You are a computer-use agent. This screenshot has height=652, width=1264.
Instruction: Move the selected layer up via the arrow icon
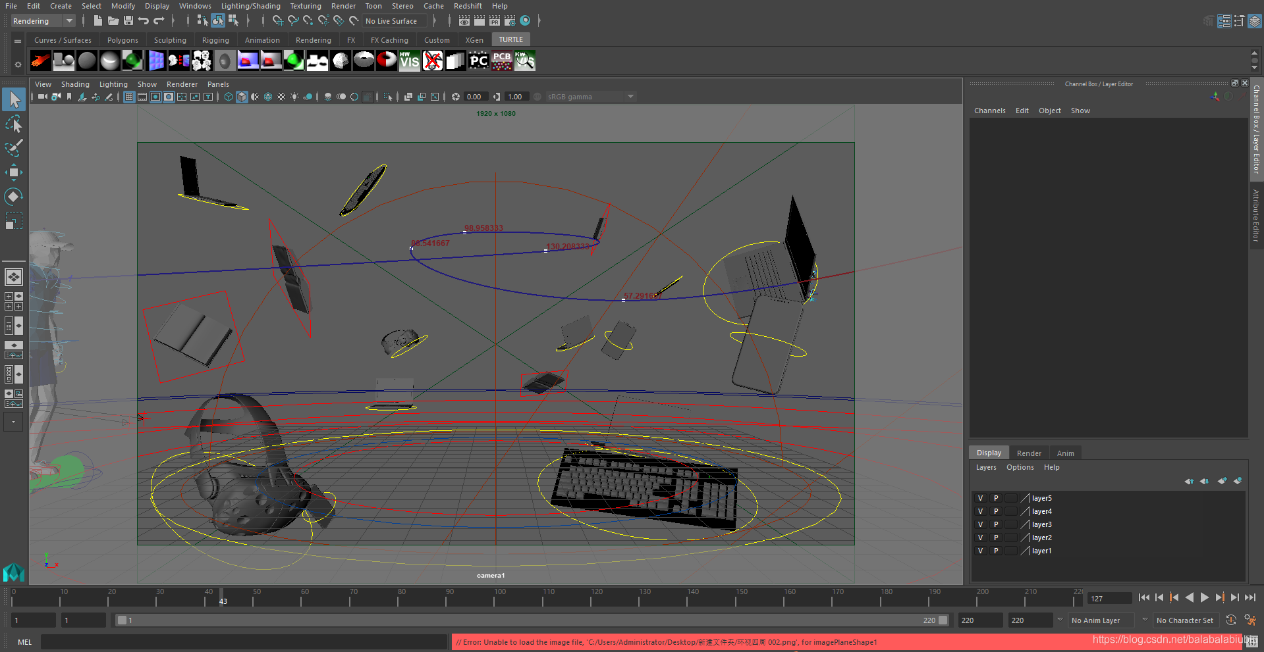pos(1189,481)
